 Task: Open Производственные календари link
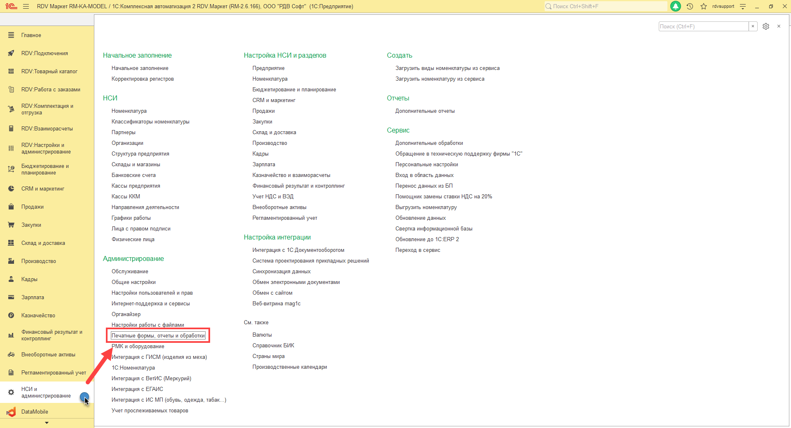coord(290,367)
